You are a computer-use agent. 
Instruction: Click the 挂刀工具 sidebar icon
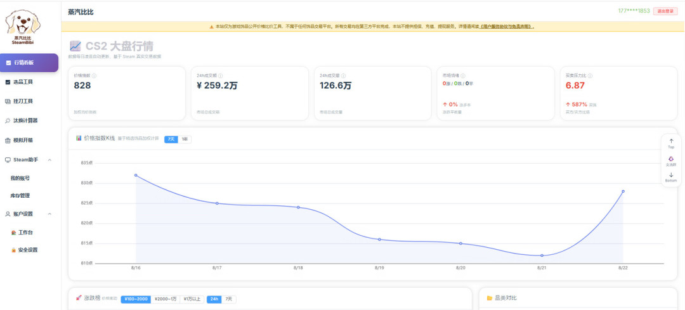tap(8, 101)
